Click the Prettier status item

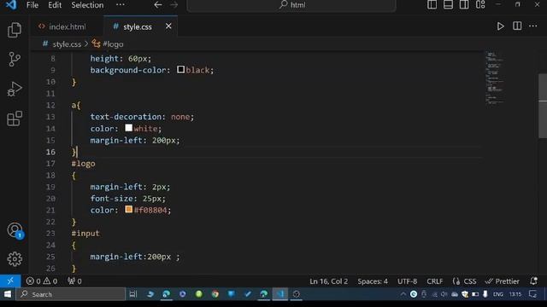(x=503, y=281)
